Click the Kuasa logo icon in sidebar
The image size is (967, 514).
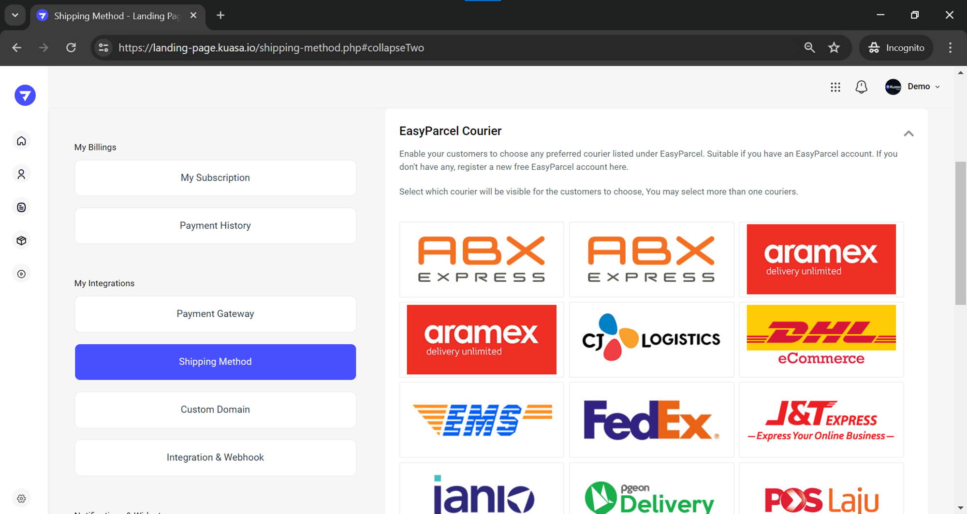pyautogui.click(x=25, y=95)
